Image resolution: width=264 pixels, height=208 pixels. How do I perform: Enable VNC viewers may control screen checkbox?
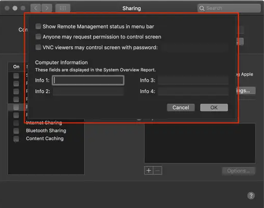[x=38, y=47]
